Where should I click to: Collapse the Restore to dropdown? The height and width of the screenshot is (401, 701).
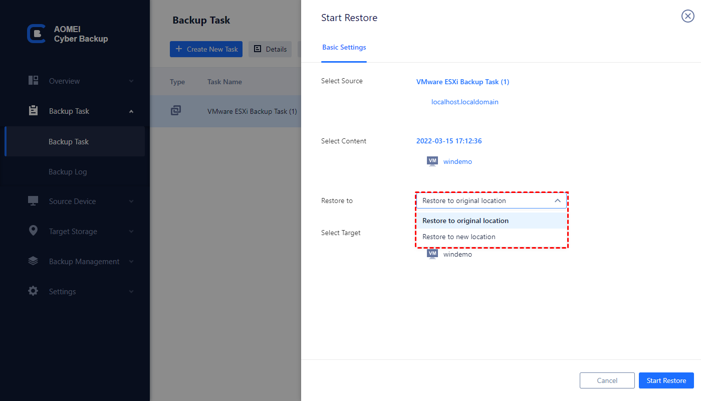pyautogui.click(x=558, y=200)
